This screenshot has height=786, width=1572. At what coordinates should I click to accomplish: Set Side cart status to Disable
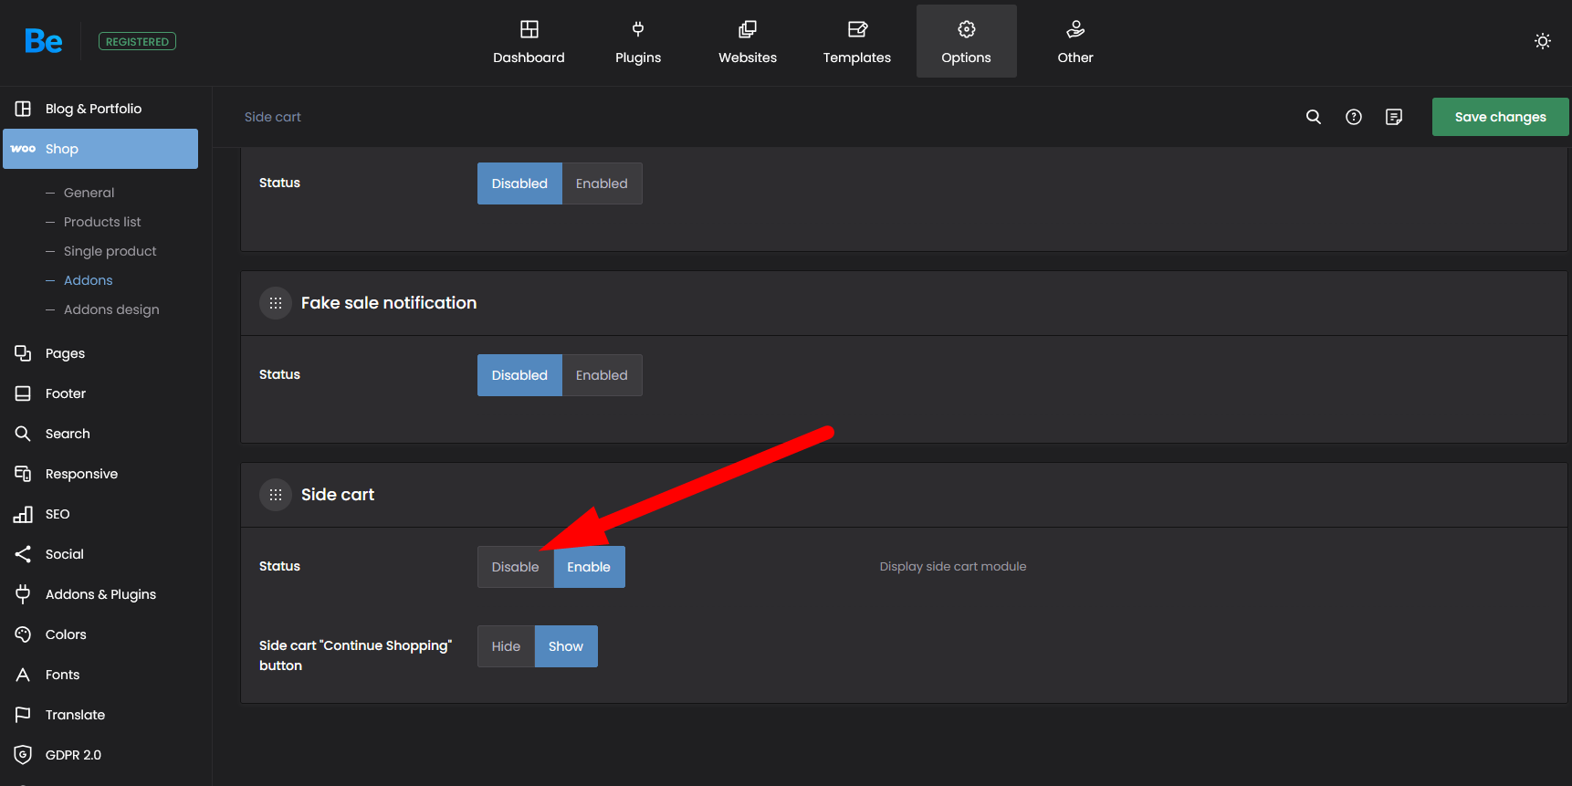click(515, 567)
